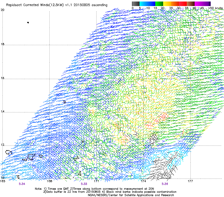Click the latitude label 14
This screenshot has width=224, height=197.
coord(2,112)
